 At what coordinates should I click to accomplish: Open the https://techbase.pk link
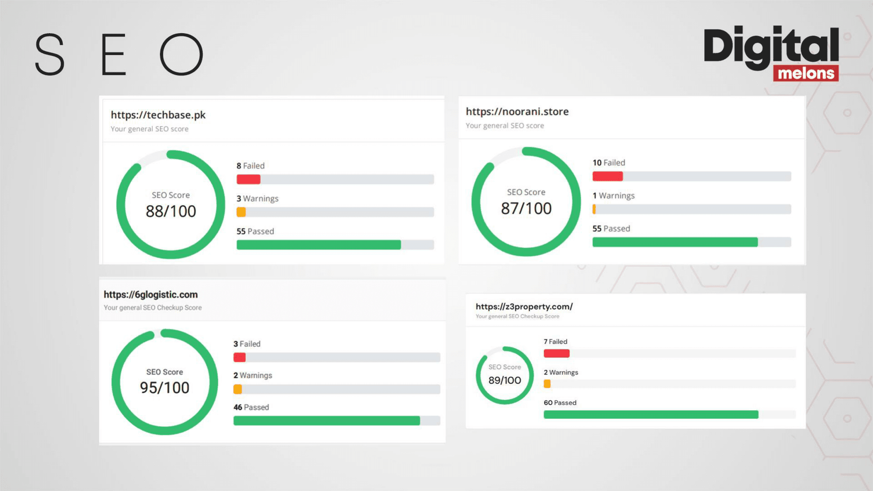coord(158,115)
